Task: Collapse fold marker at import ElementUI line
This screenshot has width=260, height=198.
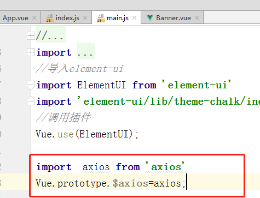Action: click(x=31, y=85)
